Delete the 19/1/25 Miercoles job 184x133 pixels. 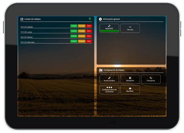click(89, 41)
